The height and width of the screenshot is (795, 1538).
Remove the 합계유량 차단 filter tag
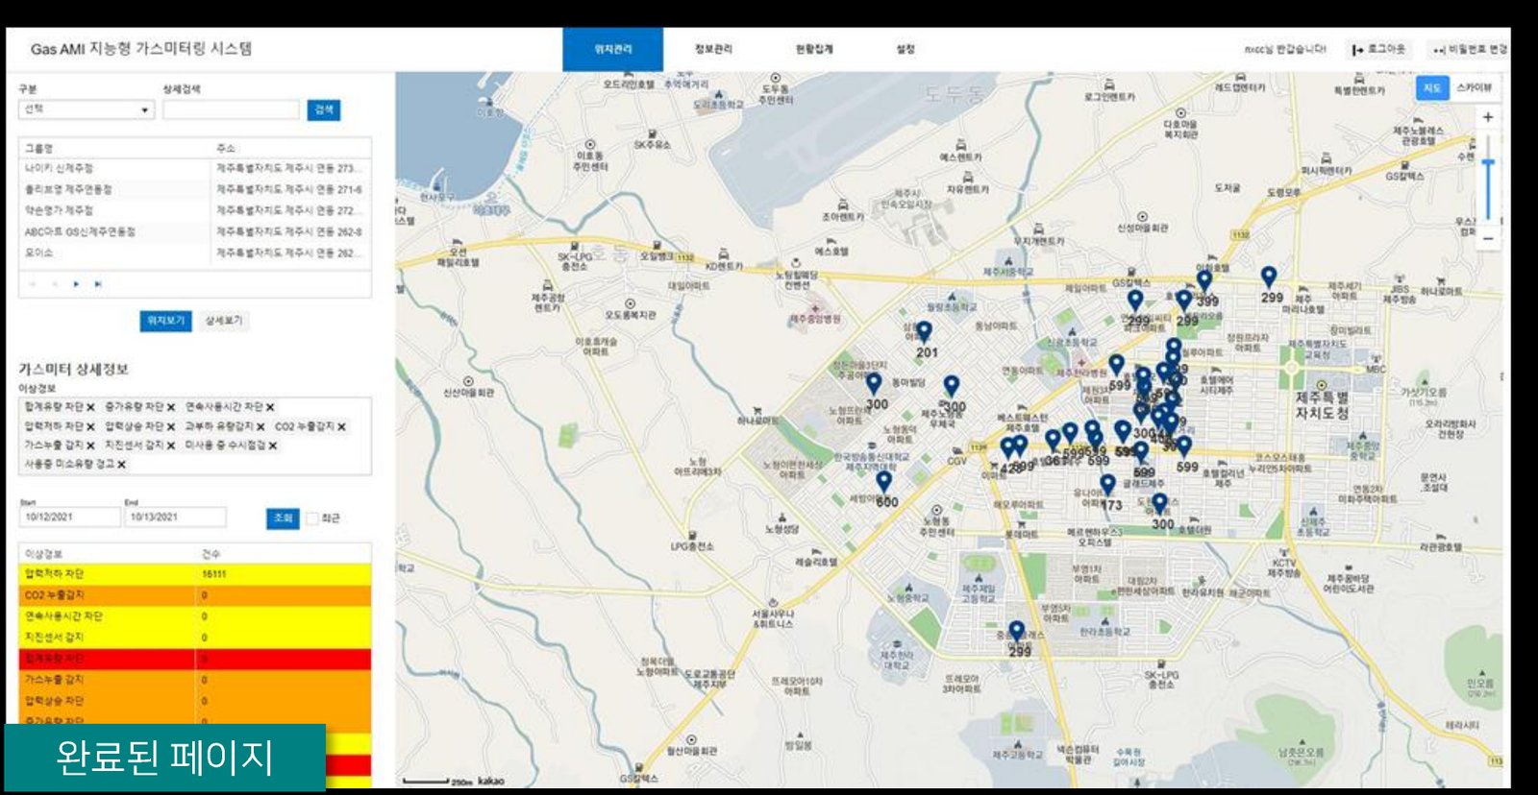pyautogui.click(x=90, y=407)
